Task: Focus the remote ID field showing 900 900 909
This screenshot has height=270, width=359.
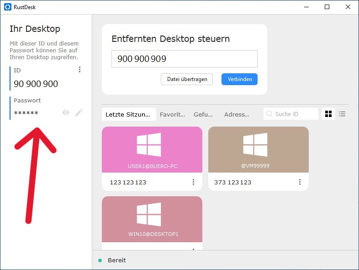Action: 185,59
